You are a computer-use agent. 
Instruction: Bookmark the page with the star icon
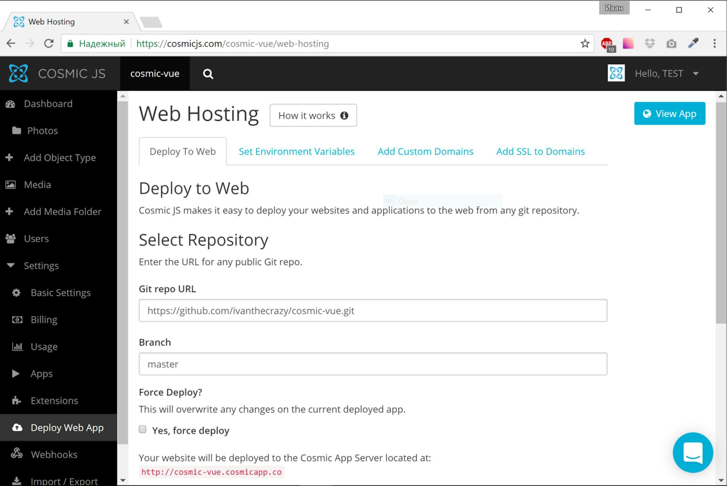click(x=585, y=43)
